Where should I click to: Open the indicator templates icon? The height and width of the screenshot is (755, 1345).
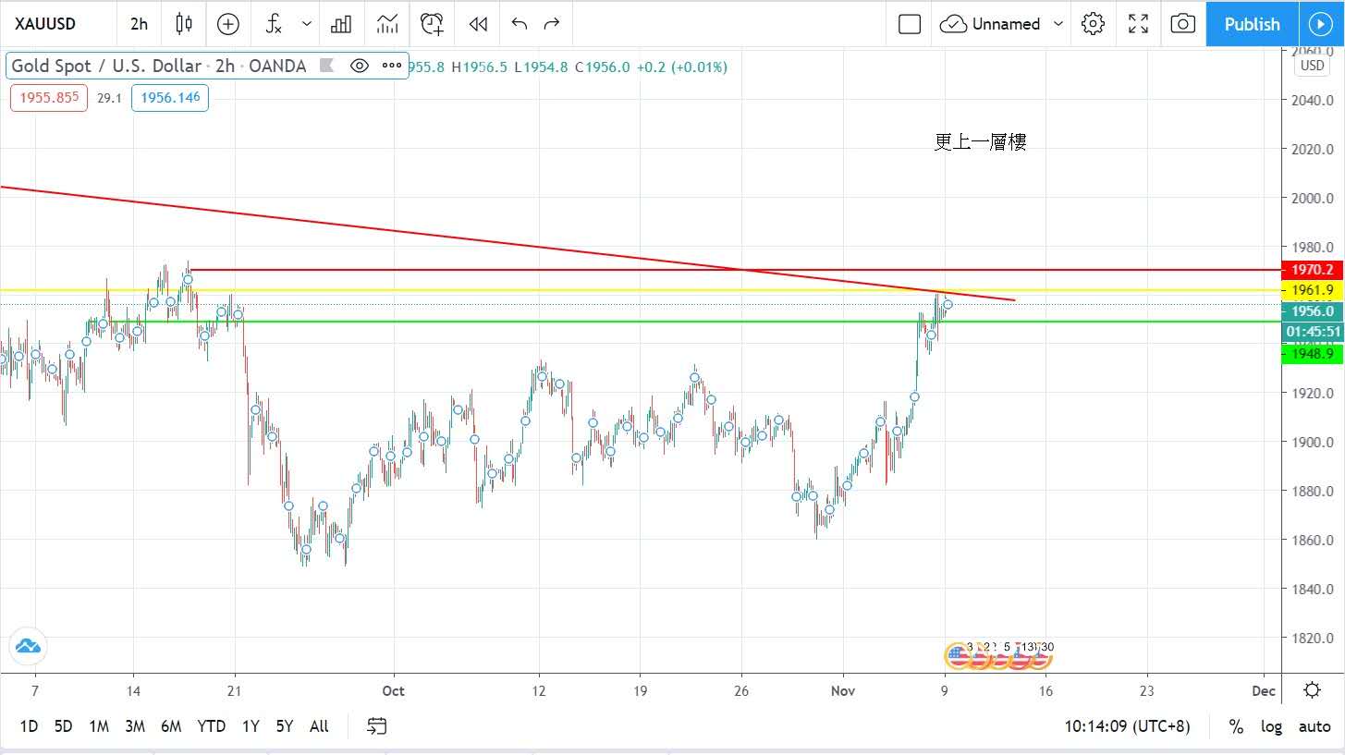pos(387,24)
